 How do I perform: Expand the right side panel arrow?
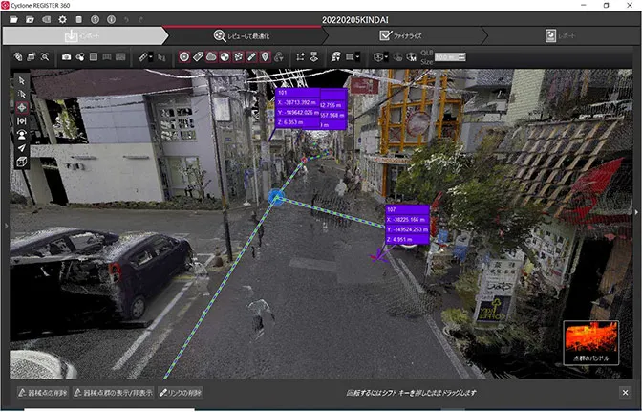click(636, 212)
